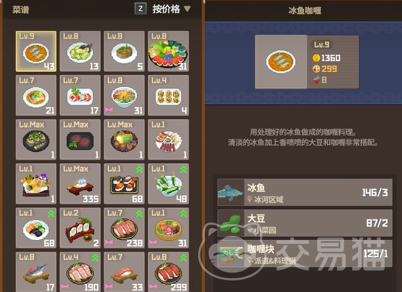Viewport: 402px width, 292px height.
Task: Select the 大豆 ingredient entry
Action: point(305,223)
